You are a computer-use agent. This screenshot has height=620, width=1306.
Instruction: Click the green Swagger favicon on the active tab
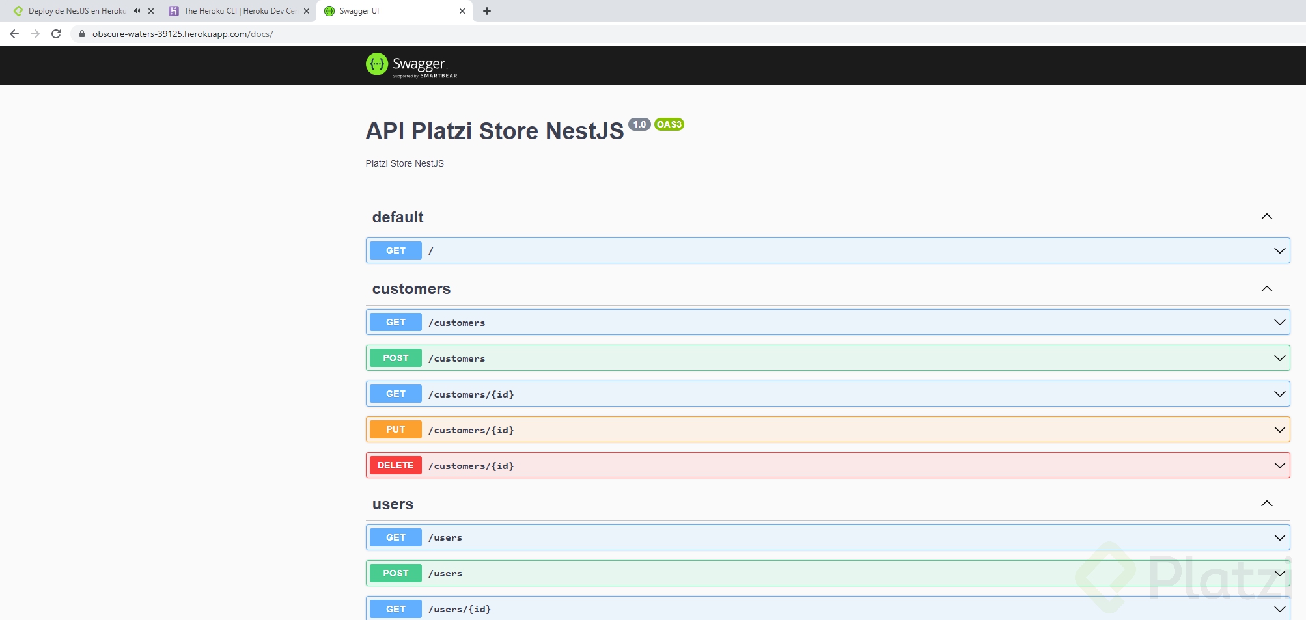tap(327, 10)
